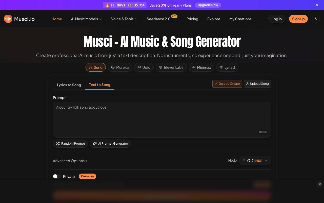Focus the Prompt text area

pyautogui.click(x=162, y=120)
